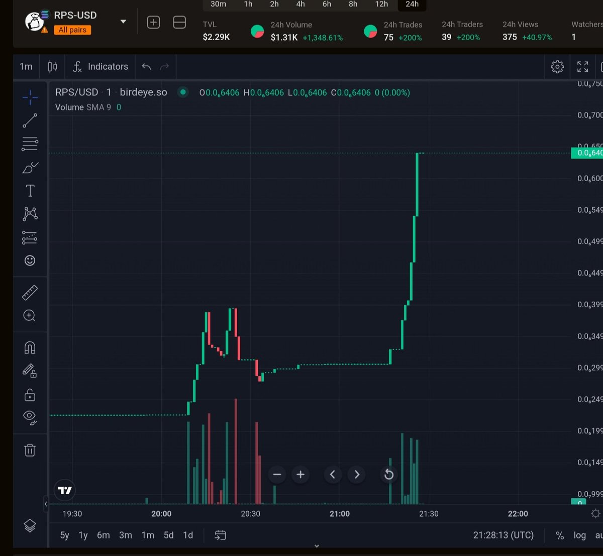603x556 pixels.
Task: Redo the last chart action
Action: coord(164,66)
